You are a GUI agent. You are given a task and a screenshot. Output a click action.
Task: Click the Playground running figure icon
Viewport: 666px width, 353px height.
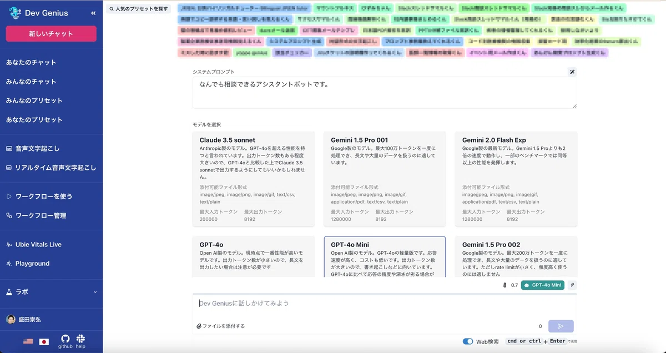point(9,264)
